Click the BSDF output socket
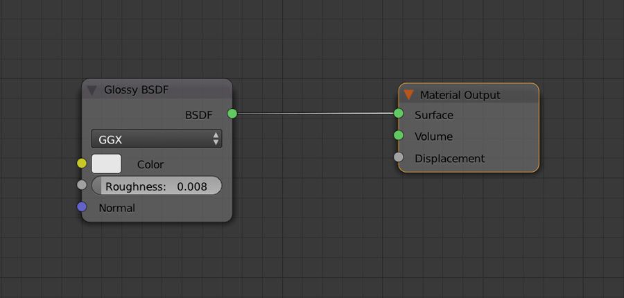The width and height of the screenshot is (624, 298). [232, 114]
